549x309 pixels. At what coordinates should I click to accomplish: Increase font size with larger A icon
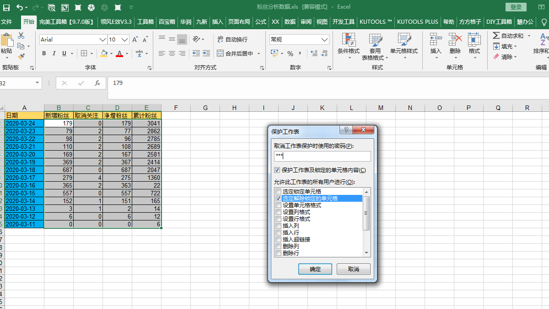135,40
